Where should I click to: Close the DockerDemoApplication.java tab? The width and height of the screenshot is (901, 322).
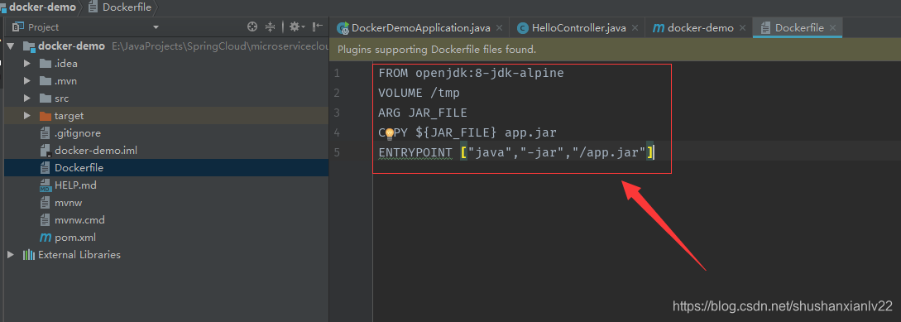(499, 27)
